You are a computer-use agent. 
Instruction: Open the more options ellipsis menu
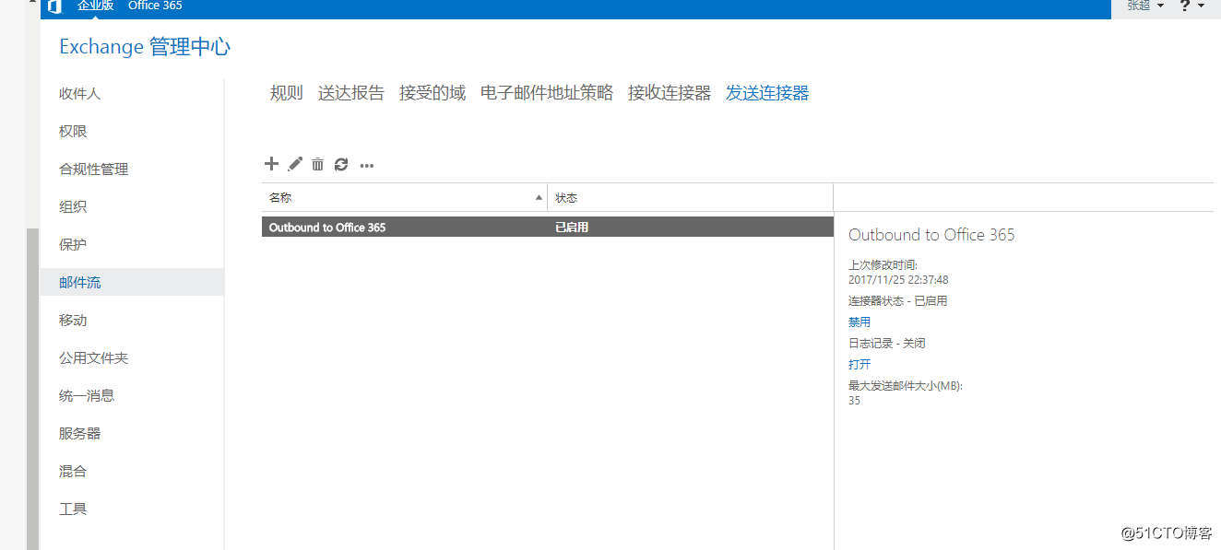click(x=367, y=166)
